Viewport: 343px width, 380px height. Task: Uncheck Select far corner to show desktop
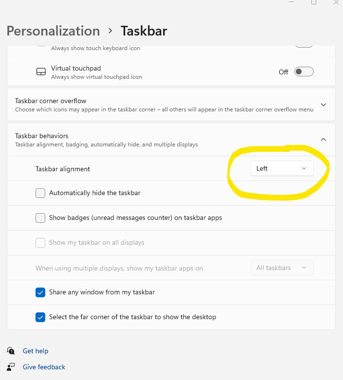click(40, 317)
